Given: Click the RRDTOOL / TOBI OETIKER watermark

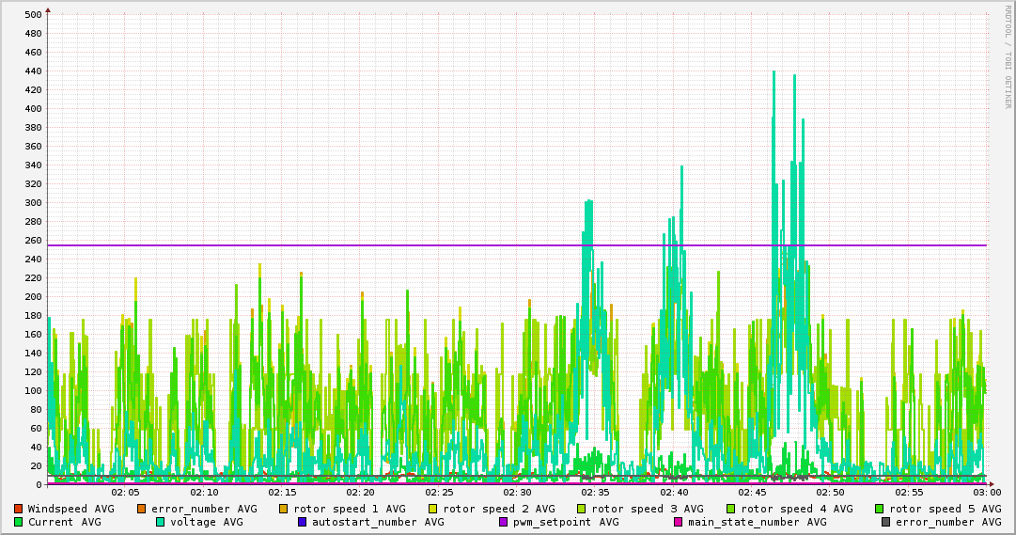Looking at the screenshot, I should [1007, 56].
